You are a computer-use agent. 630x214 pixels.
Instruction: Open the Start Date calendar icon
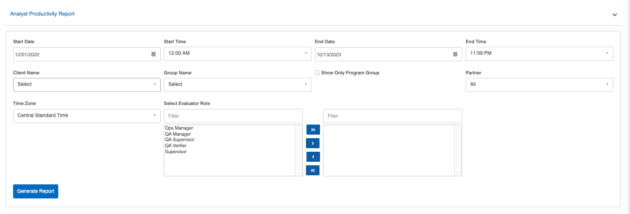click(153, 54)
